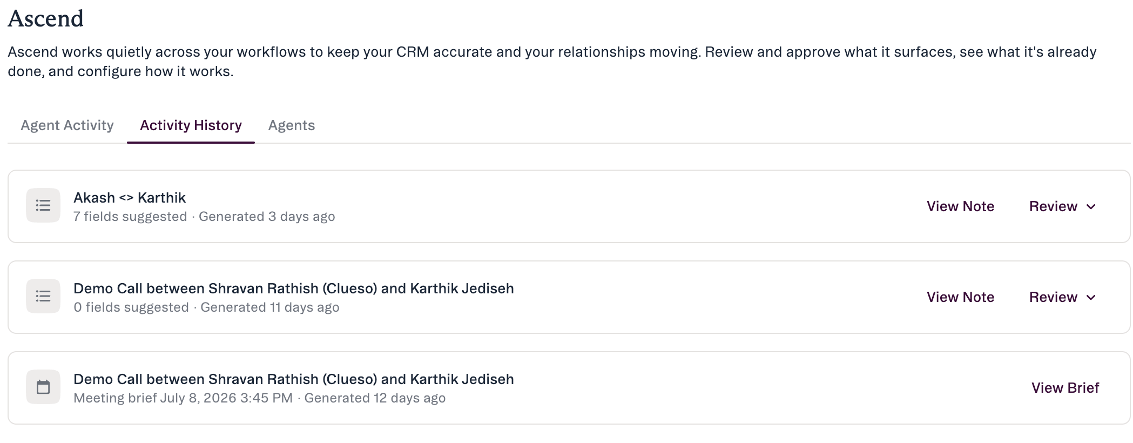Screen dimensions: 1133x443
Task: Expand the chevron next to Review for Akash <> Karthik
Action: [x=1091, y=207]
